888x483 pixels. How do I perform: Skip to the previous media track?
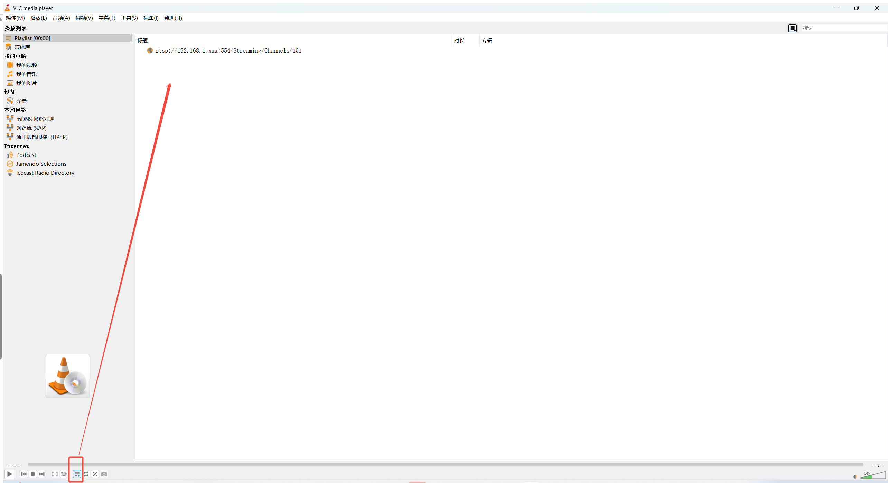(x=24, y=474)
